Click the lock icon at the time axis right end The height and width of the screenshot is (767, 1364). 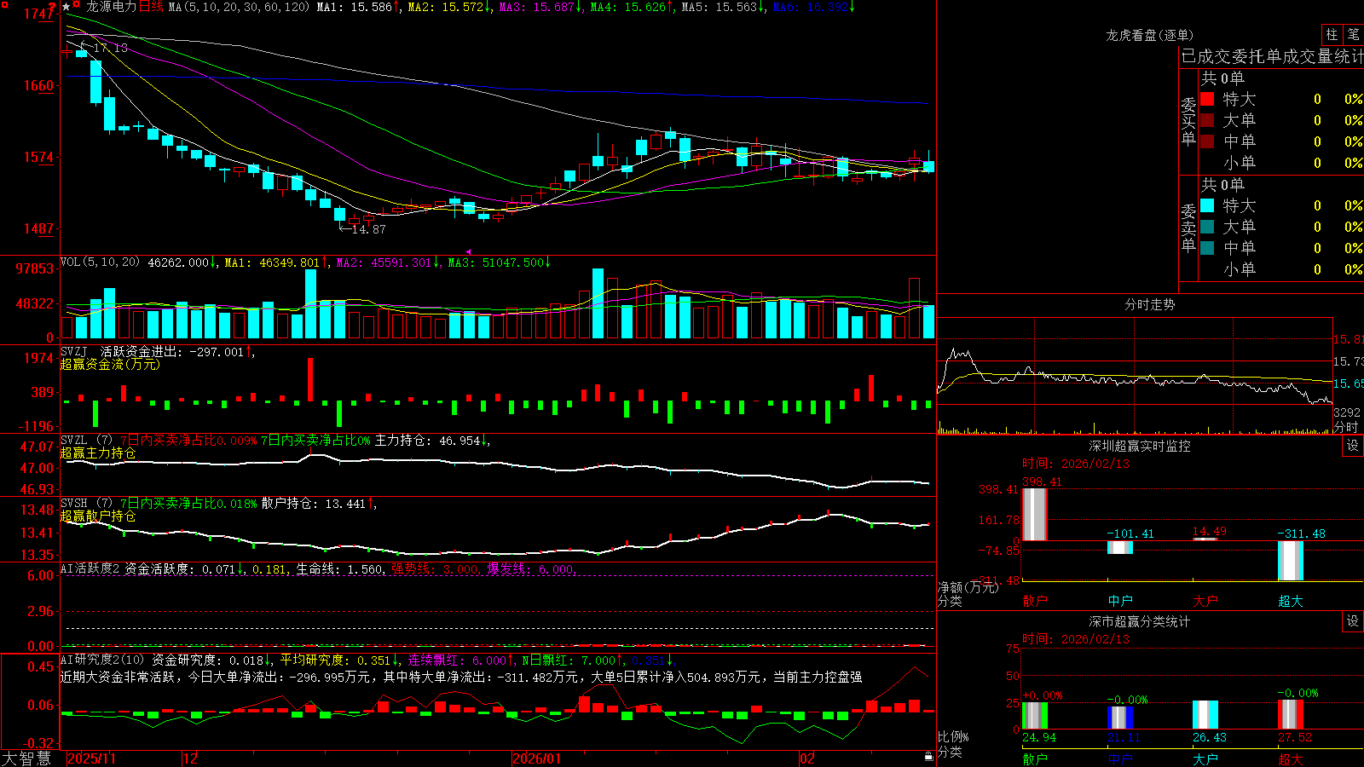928,757
